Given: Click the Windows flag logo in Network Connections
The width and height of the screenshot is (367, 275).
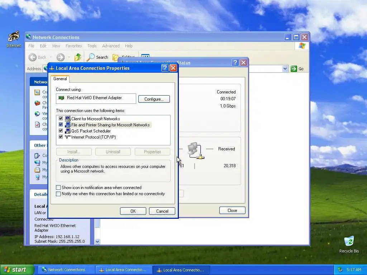Looking at the screenshot, I should pos(302,45).
